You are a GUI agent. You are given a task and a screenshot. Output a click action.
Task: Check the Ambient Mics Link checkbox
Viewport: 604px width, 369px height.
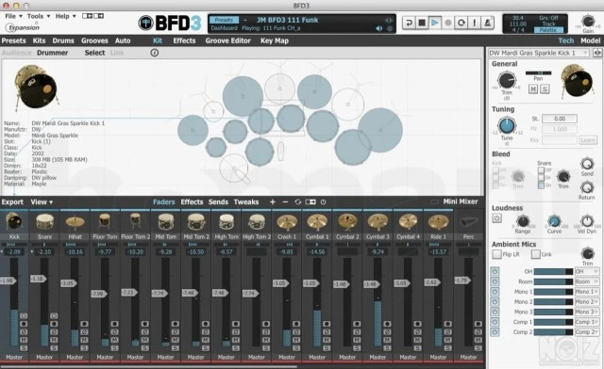pyautogui.click(x=535, y=254)
